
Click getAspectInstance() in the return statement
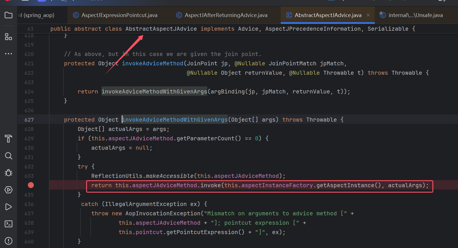[x=349, y=185]
